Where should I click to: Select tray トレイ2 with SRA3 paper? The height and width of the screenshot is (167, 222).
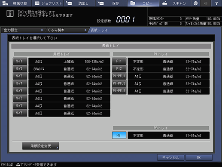click(20, 69)
